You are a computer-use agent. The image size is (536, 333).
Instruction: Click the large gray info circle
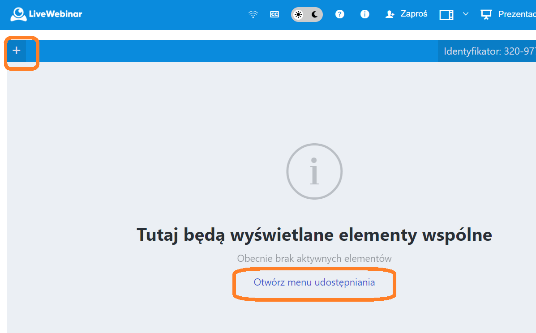pos(314,171)
